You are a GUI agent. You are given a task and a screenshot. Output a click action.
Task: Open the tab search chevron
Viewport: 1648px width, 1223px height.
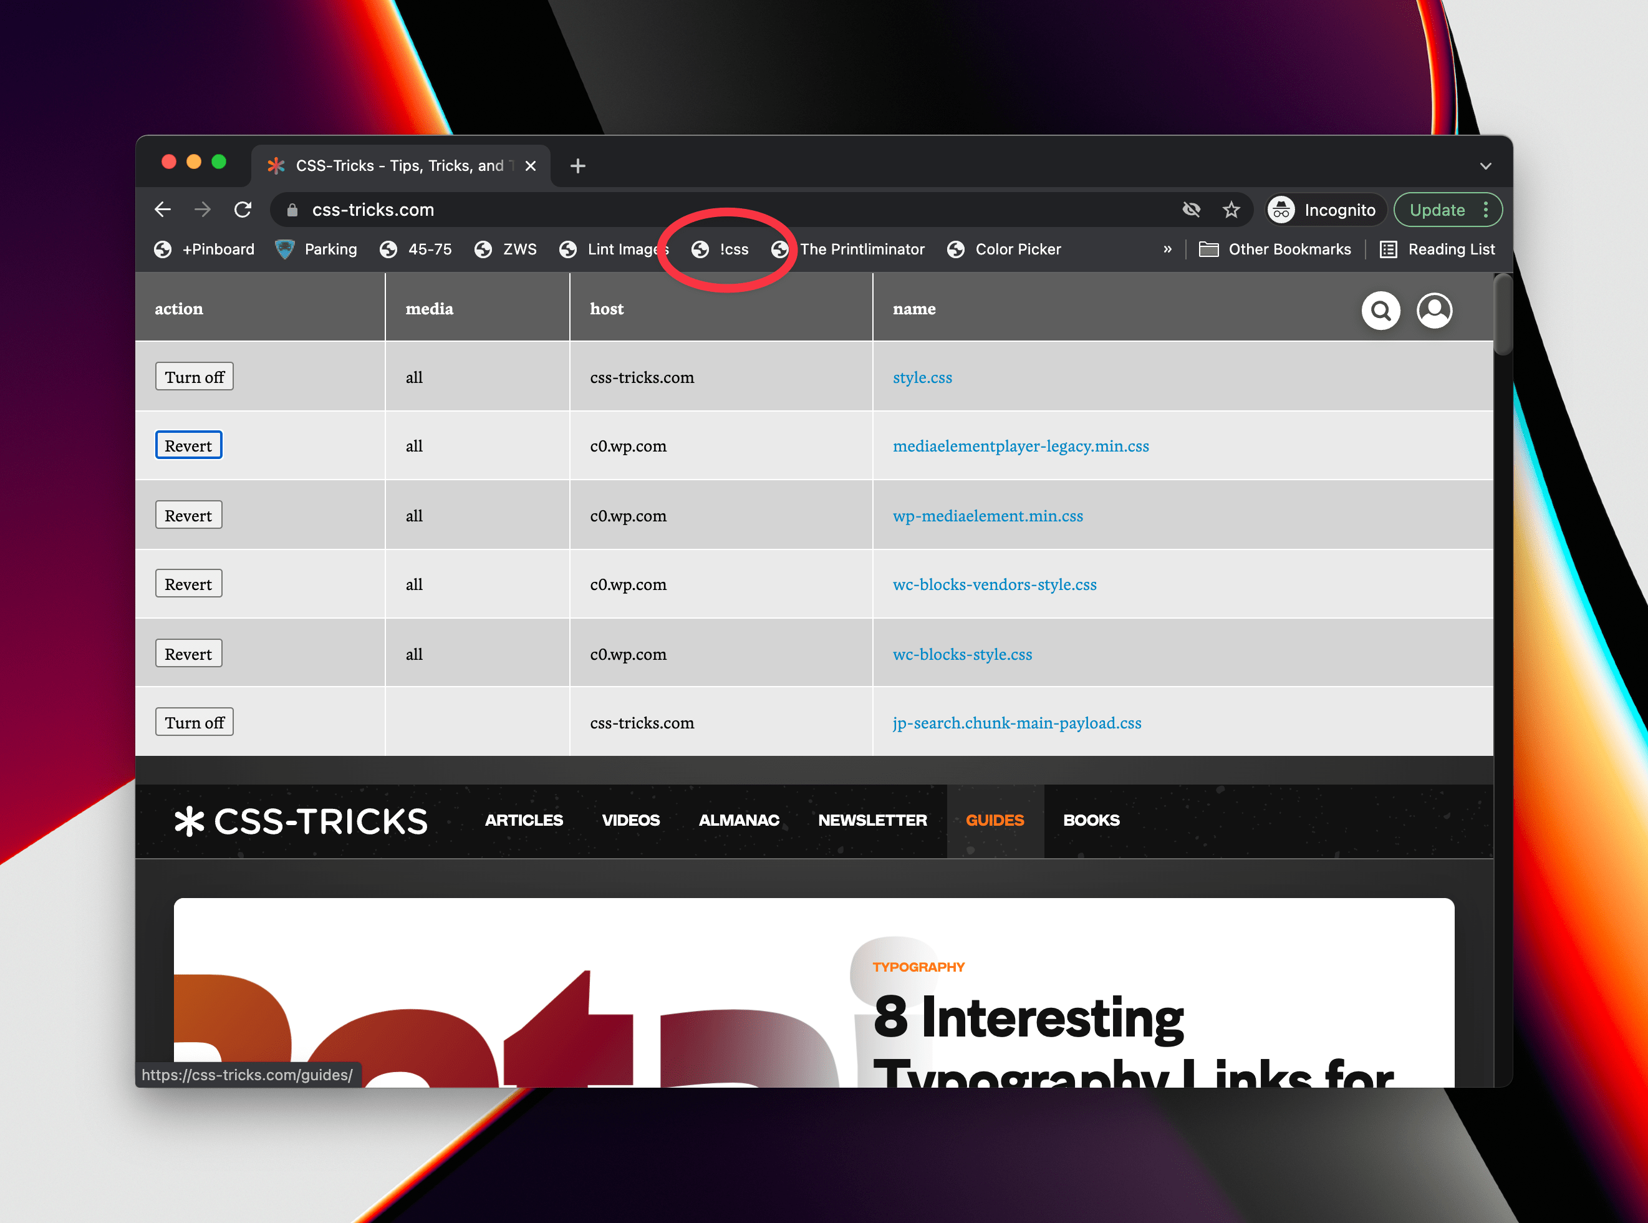point(1486,165)
